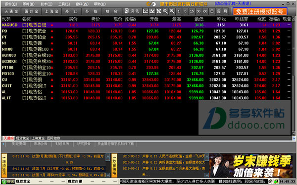Screen dimensions: 297x185
Task: Select the 期货 market button
Action: pos(112,11)
